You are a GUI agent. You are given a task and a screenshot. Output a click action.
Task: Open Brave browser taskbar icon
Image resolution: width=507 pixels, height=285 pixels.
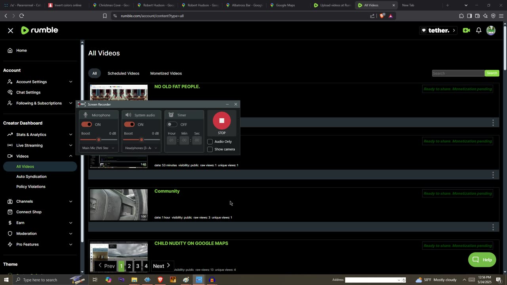pos(160,280)
